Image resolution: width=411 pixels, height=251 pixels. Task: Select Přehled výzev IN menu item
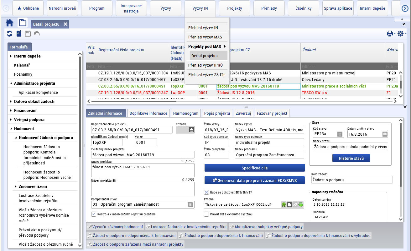pyautogui.click(x=207, y=28)
